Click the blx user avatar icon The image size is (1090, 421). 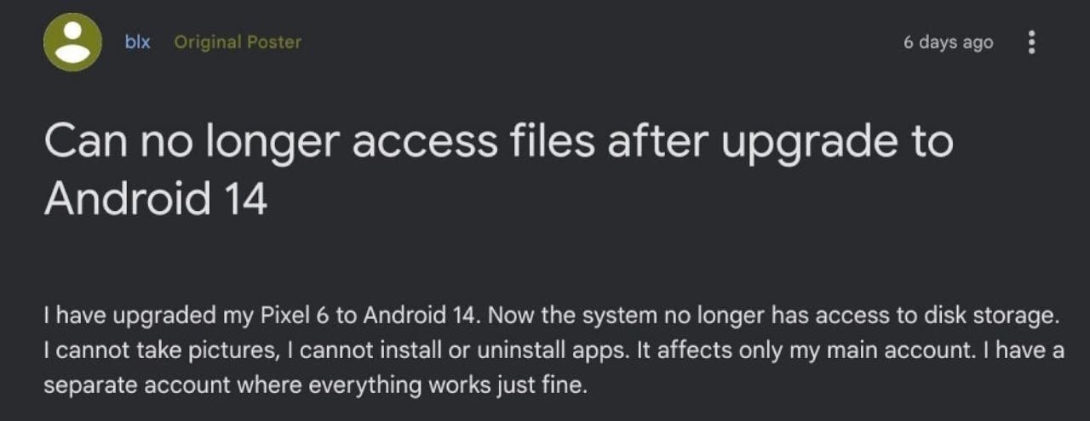point(72,42)
